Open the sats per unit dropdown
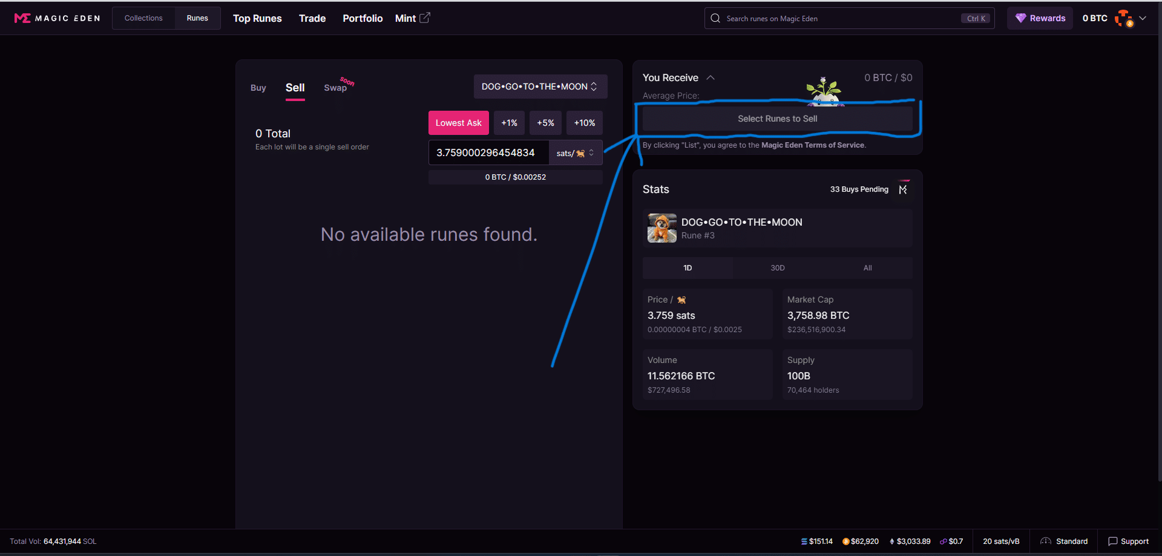Viewport: 1162px width, 556px height. point(576,153)
